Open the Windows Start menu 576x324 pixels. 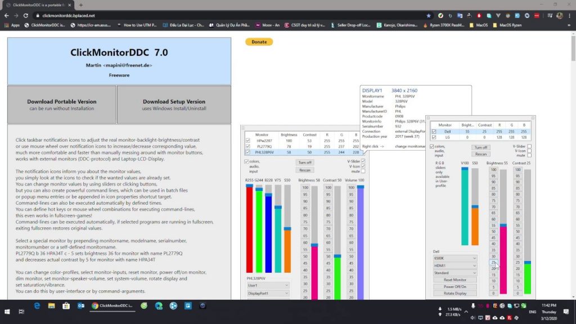7,312
